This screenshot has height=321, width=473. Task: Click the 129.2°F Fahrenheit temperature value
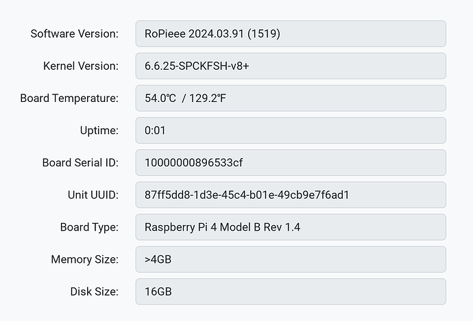[x=208, y=98]
